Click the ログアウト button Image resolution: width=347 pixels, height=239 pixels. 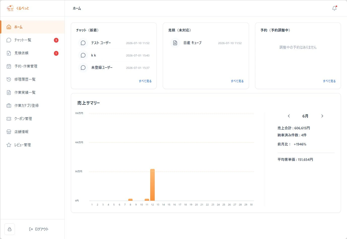click(39, 229)
